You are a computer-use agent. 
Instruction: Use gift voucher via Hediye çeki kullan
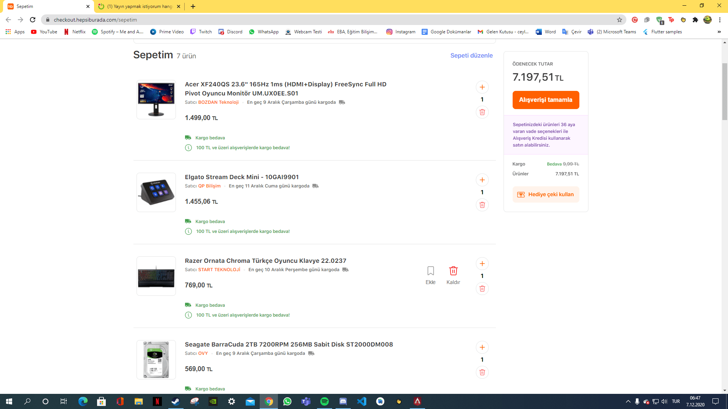[546, 194]
